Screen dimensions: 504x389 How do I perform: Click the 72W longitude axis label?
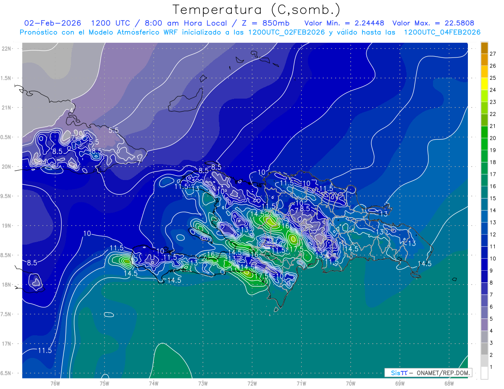[x=252, y=383]
